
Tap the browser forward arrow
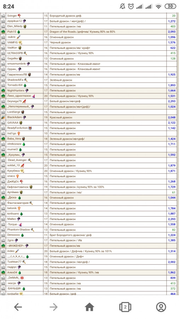click(x=53, y=307)
